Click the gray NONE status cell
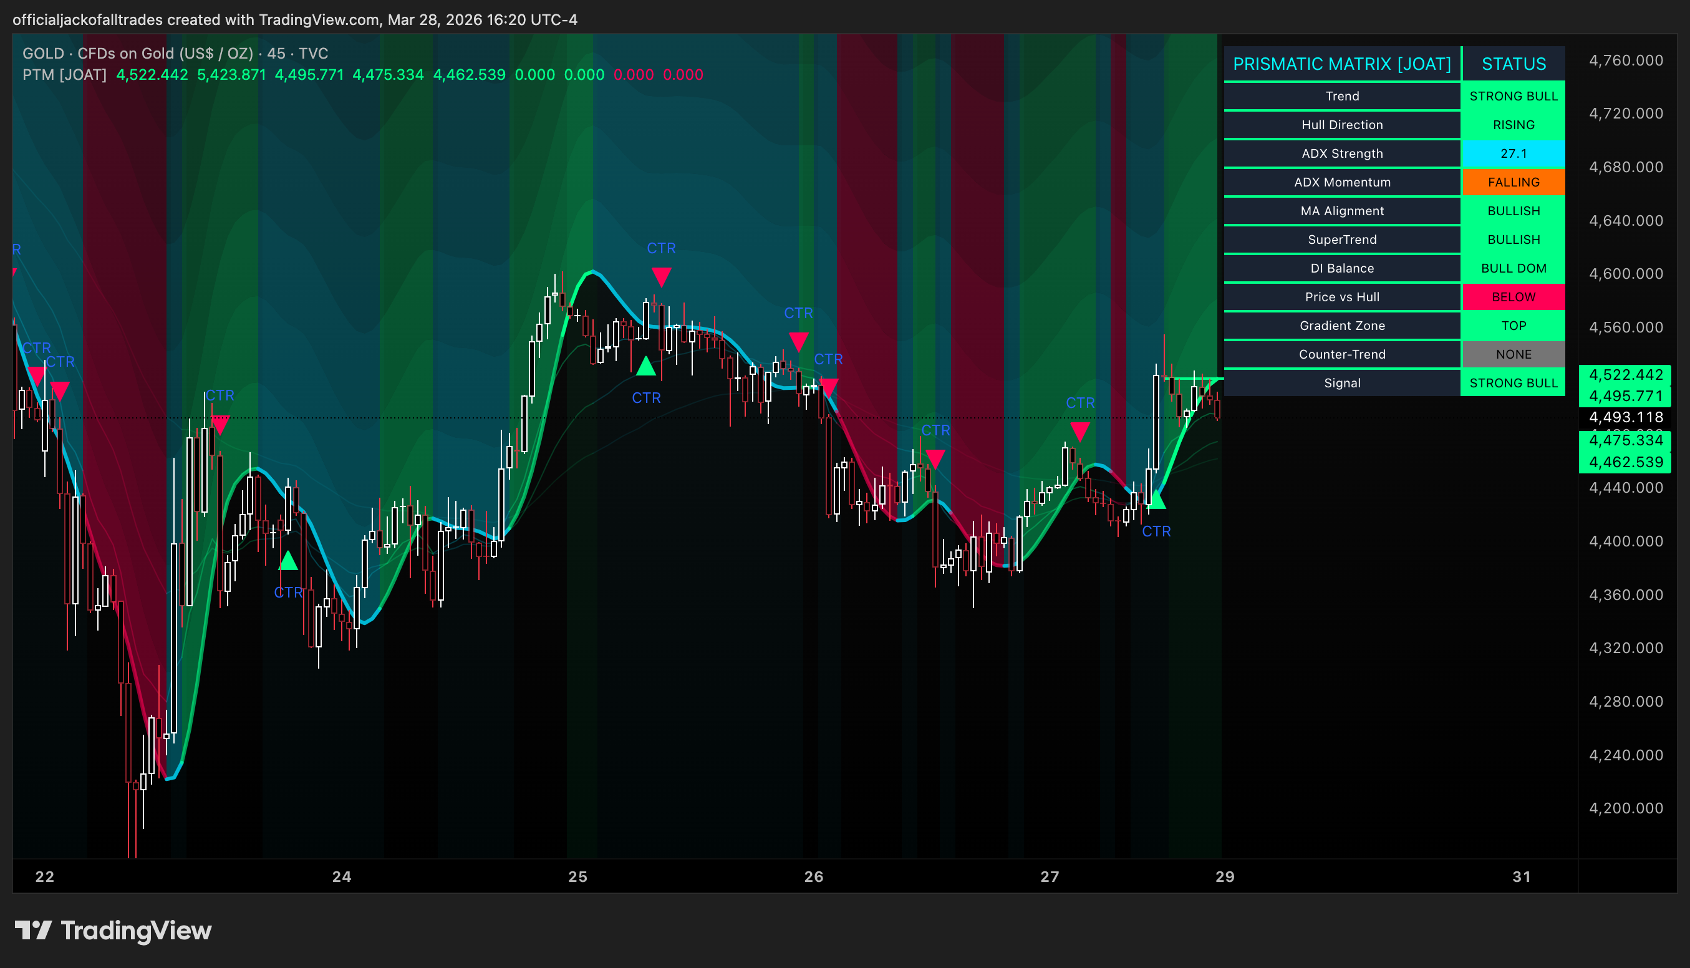 [x=1514, y=354]
